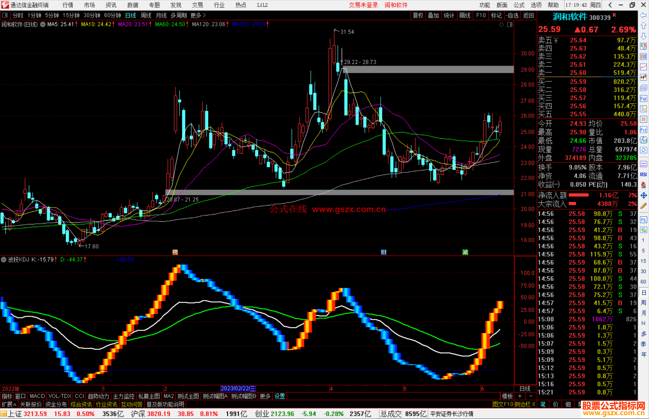Click the 设置 indicator settings link

pos(279,396)
